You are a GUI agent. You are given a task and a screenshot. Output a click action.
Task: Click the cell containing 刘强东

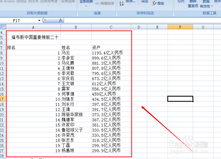pyautogui.click(x=76, y=99)
